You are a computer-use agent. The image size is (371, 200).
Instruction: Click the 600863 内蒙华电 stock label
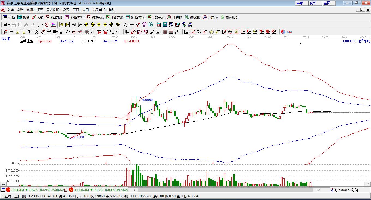click(x=357, y=41)
